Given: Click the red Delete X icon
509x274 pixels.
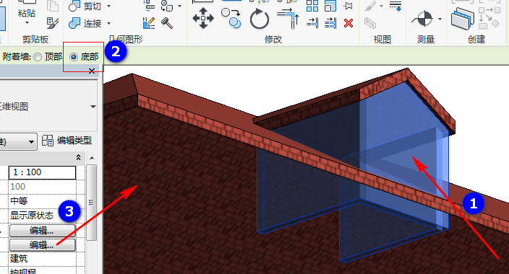Looking at the screenshot, I should point(348,23).
